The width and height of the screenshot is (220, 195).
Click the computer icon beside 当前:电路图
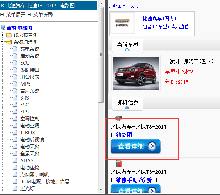click(3, 28)
